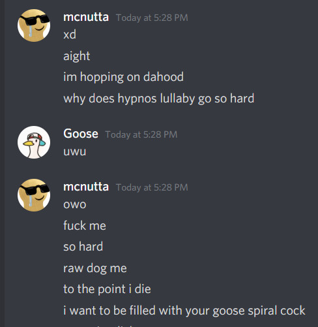
Task: Click the timestamp on Goose's message
Action: pyautogui.click(x=141, y=134)
